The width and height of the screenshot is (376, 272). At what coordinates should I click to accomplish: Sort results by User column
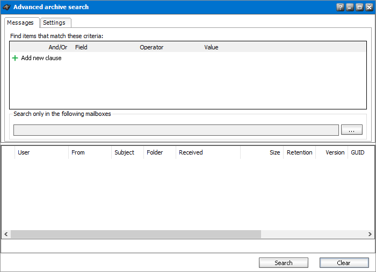pyautogui.click(x=41, y=152)
